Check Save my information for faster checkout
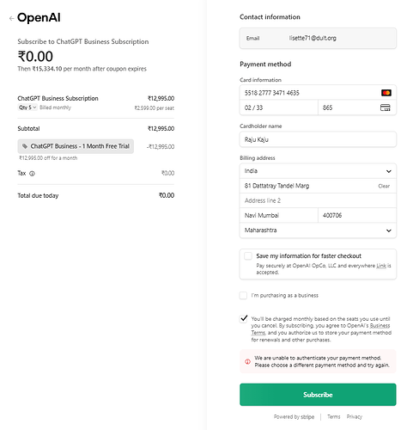Screen dimensions: 419x430 pos(248,256)
